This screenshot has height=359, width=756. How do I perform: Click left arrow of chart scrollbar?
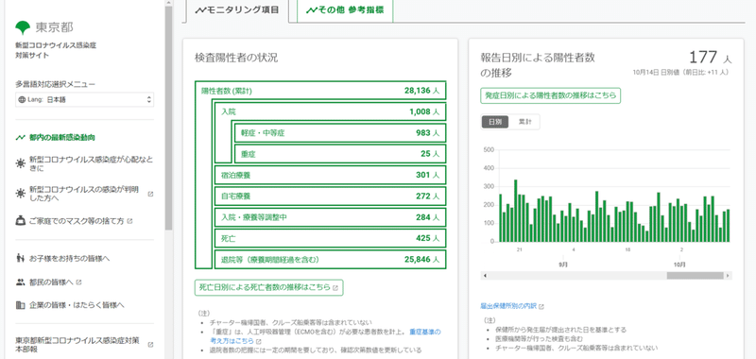tap(485, 276)
